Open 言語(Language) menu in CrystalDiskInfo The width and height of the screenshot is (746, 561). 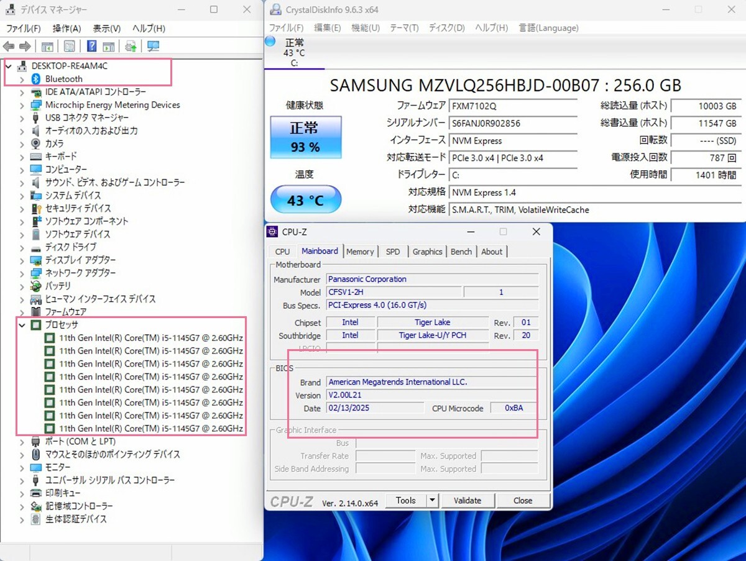(x=549, y=28)
